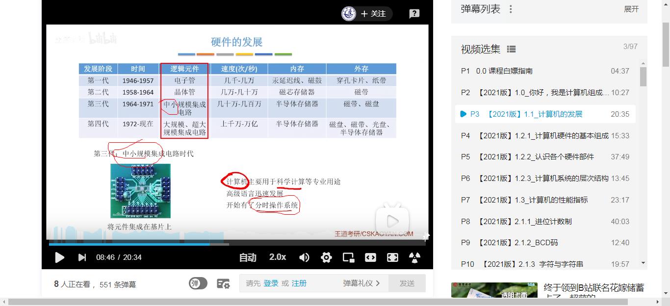The width and height of the screenshot is (670, 306).
Task: Open danmaku display settings icon
Action: [x=223, y=283]
